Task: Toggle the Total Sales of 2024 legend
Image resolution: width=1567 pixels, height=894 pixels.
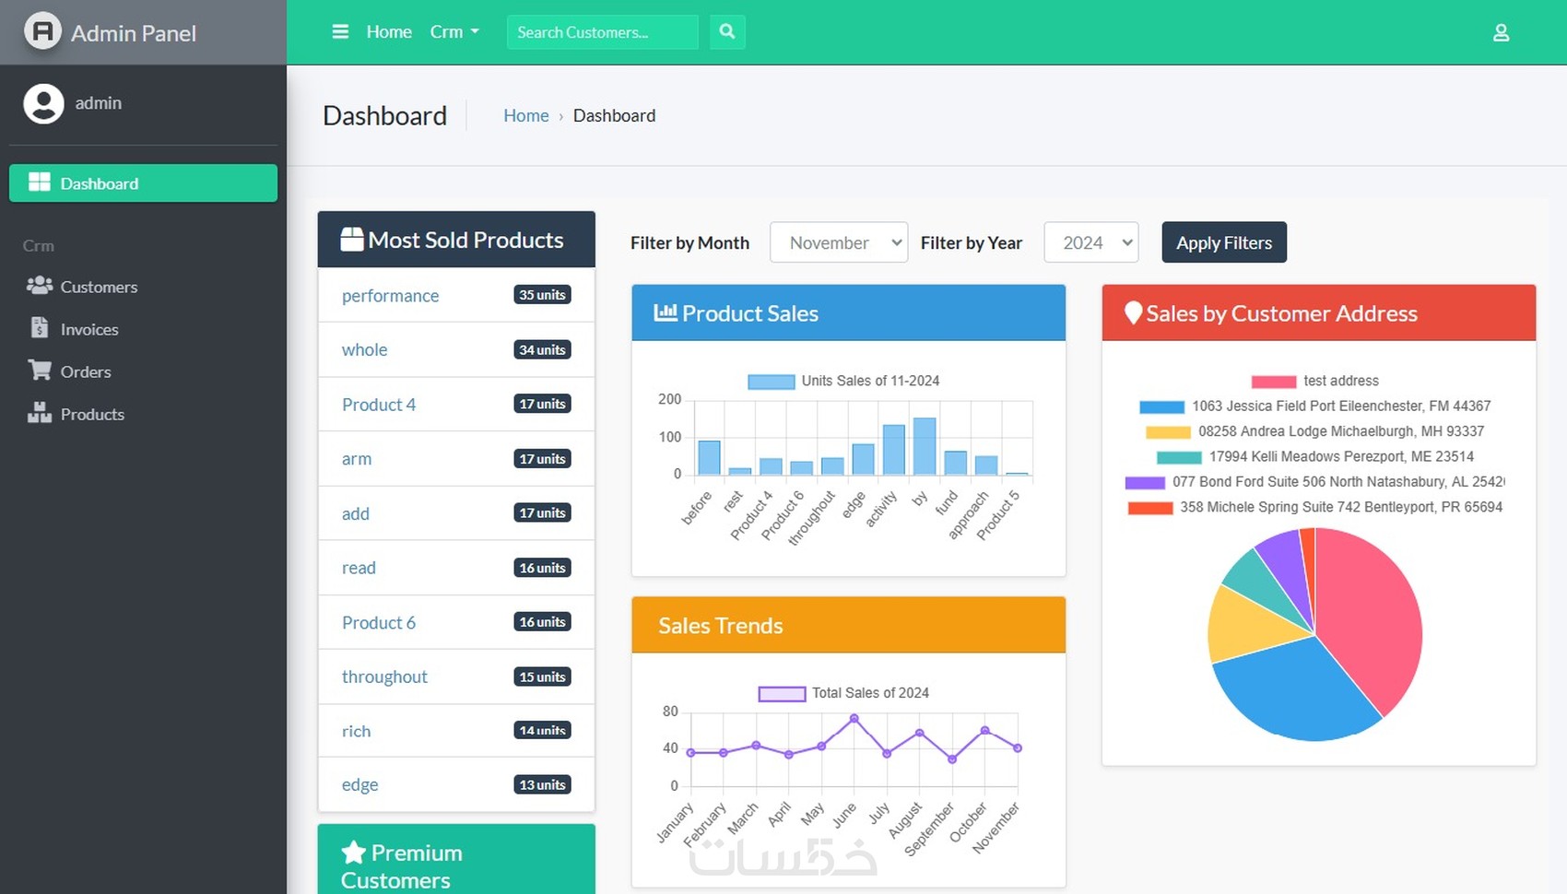Action: click(842, 693)
